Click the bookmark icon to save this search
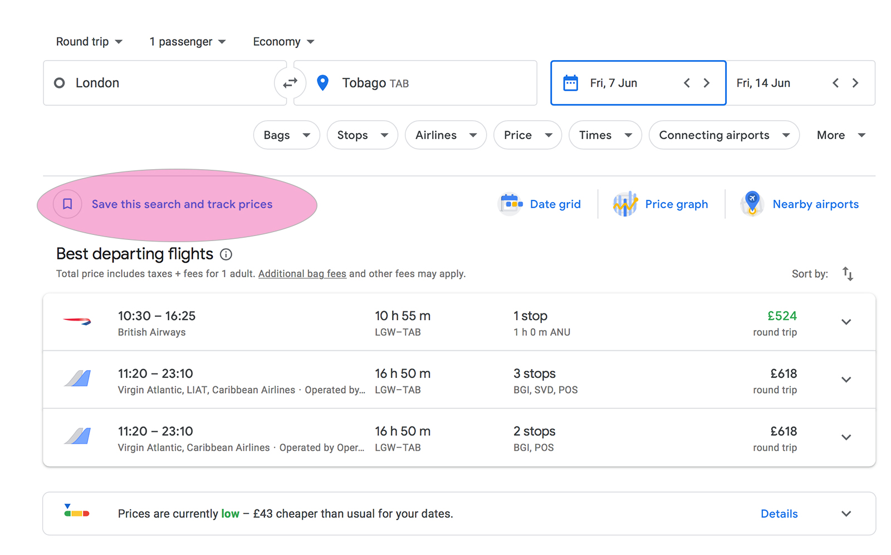Viewport: 891px width, 555px height. [67, 204]
